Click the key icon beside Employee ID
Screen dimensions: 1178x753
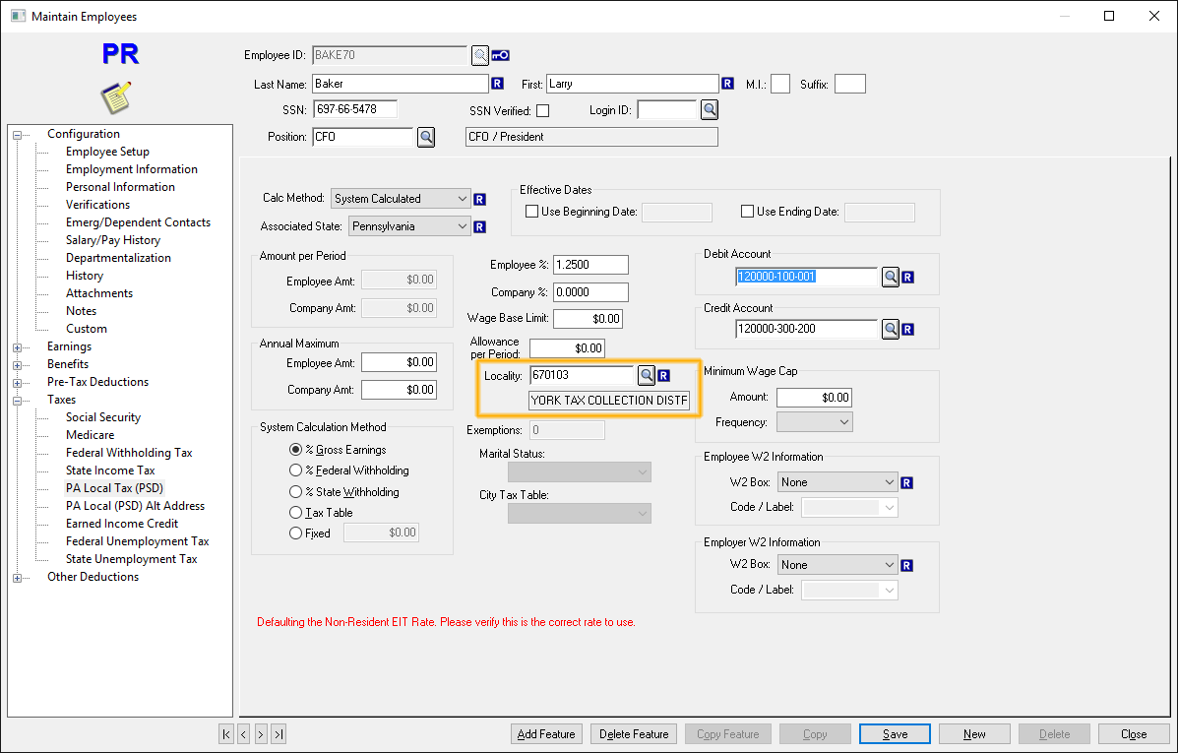(x=500, y=55)
